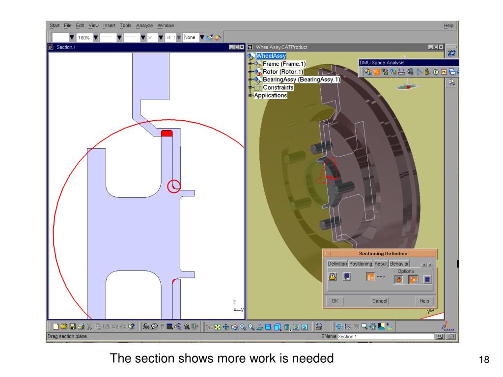Screen dimensions: 503x377
Task: Switch to the Positioning tab
Action: pos(361,264)
